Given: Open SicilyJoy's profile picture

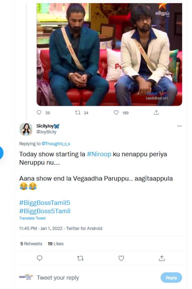Looking at the screenshot, I should [26, 129].
